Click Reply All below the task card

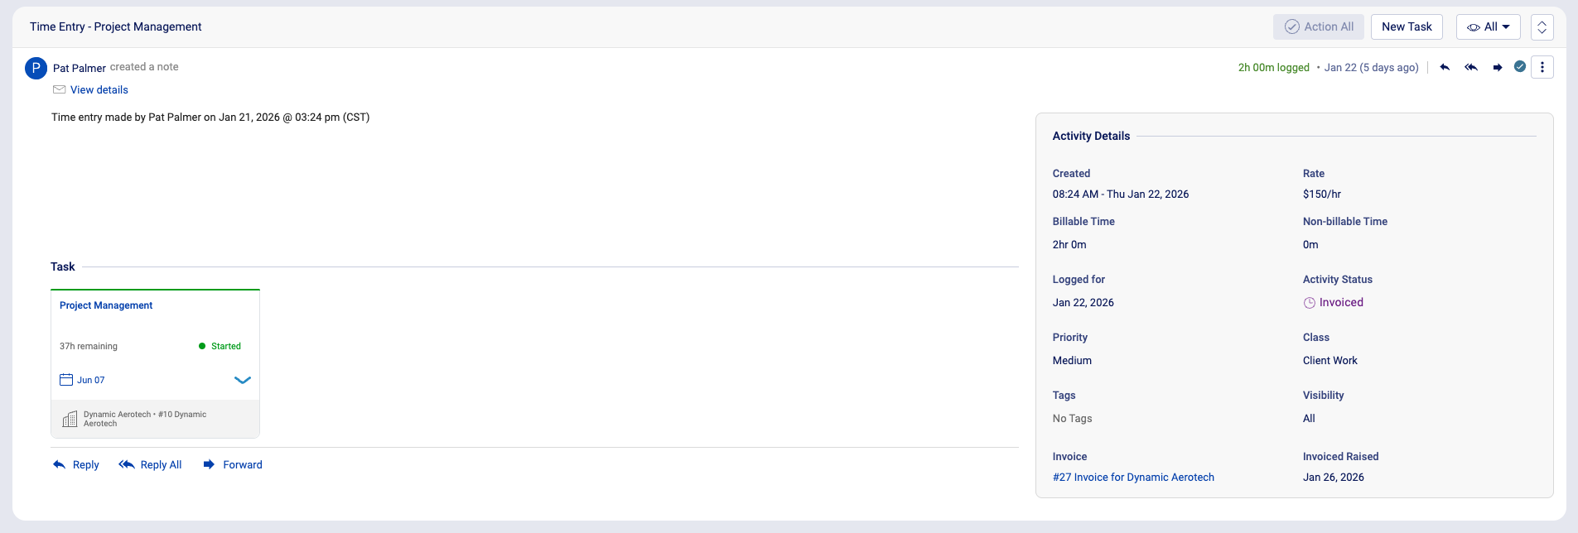[x=151, y=465]
